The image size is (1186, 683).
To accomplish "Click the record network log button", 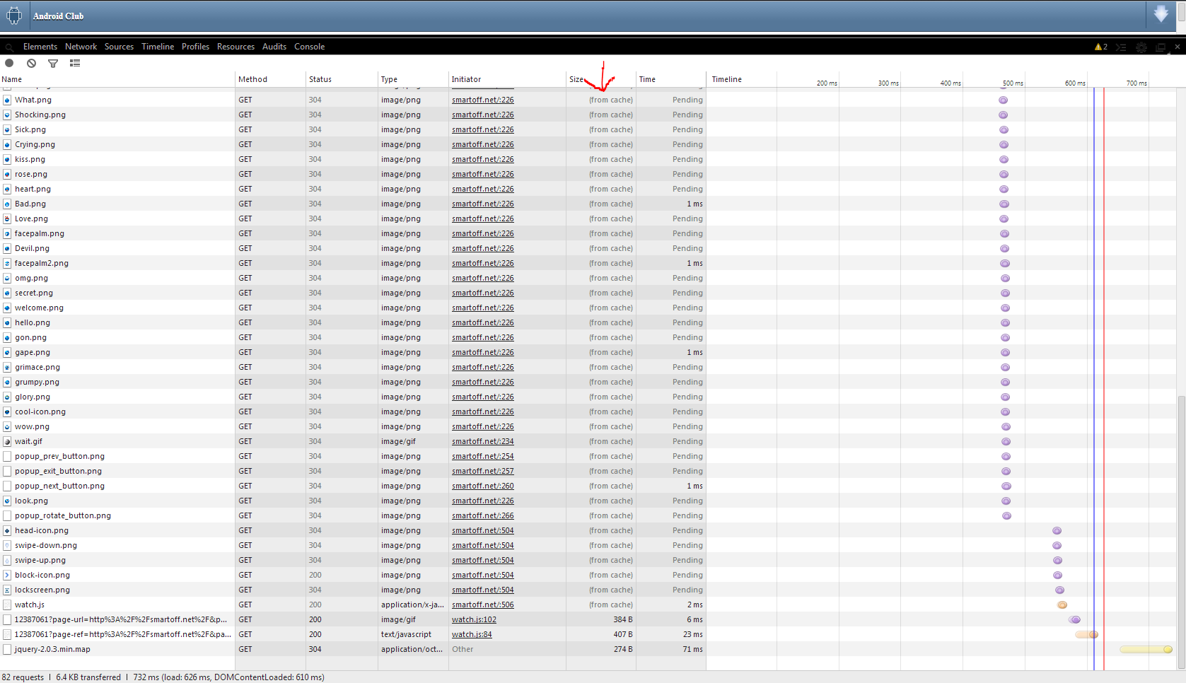I will coord(10,63).
